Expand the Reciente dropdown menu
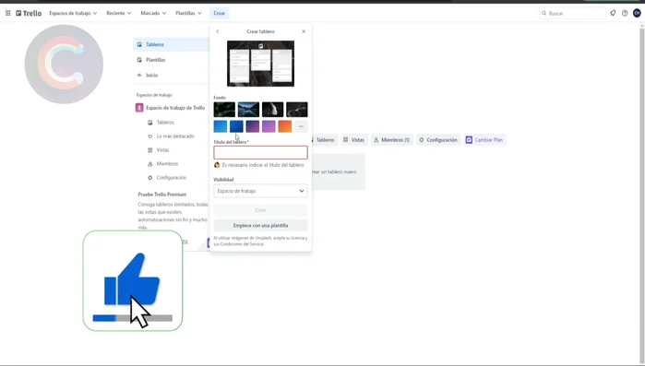Viewport: 645px width, 366px height. pyautogui.click(x=119, y=13)
